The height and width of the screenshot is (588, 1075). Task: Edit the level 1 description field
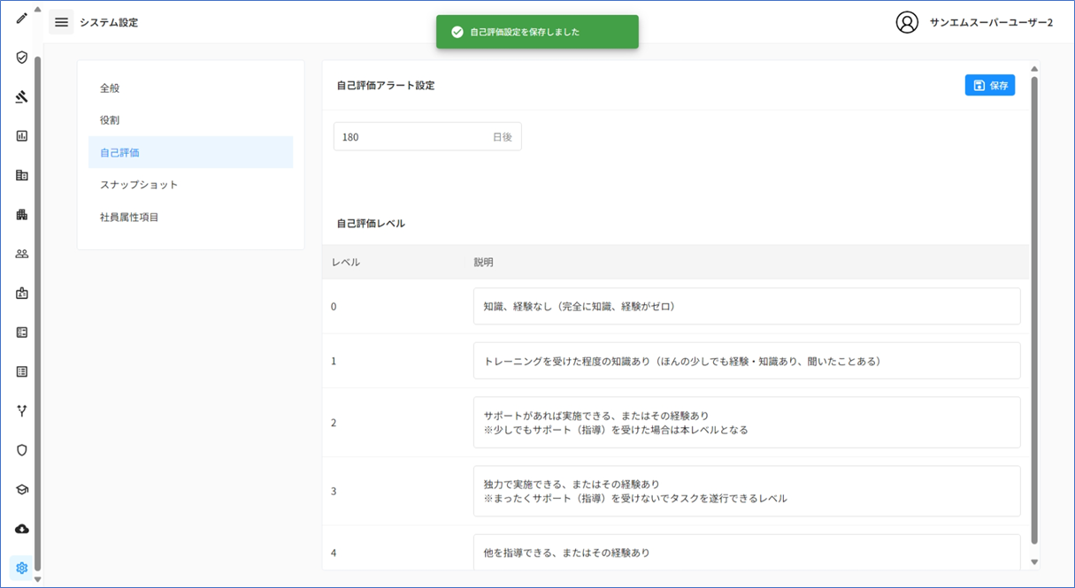(x=747, y=361)
